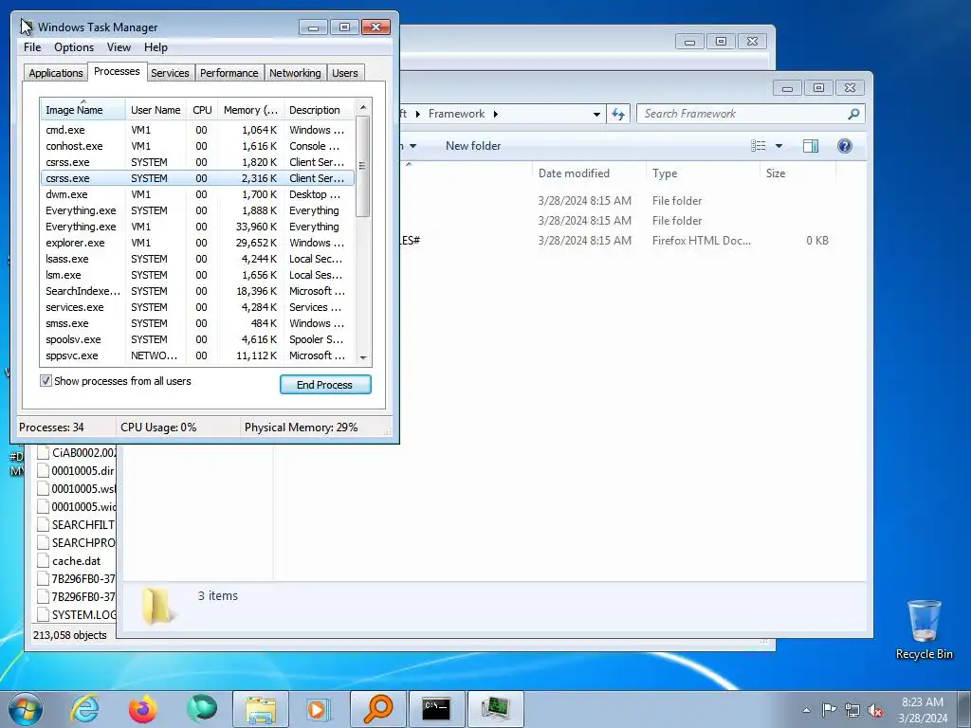
Task: Click the refresh button beside address bar
Action: pos(618,114)
